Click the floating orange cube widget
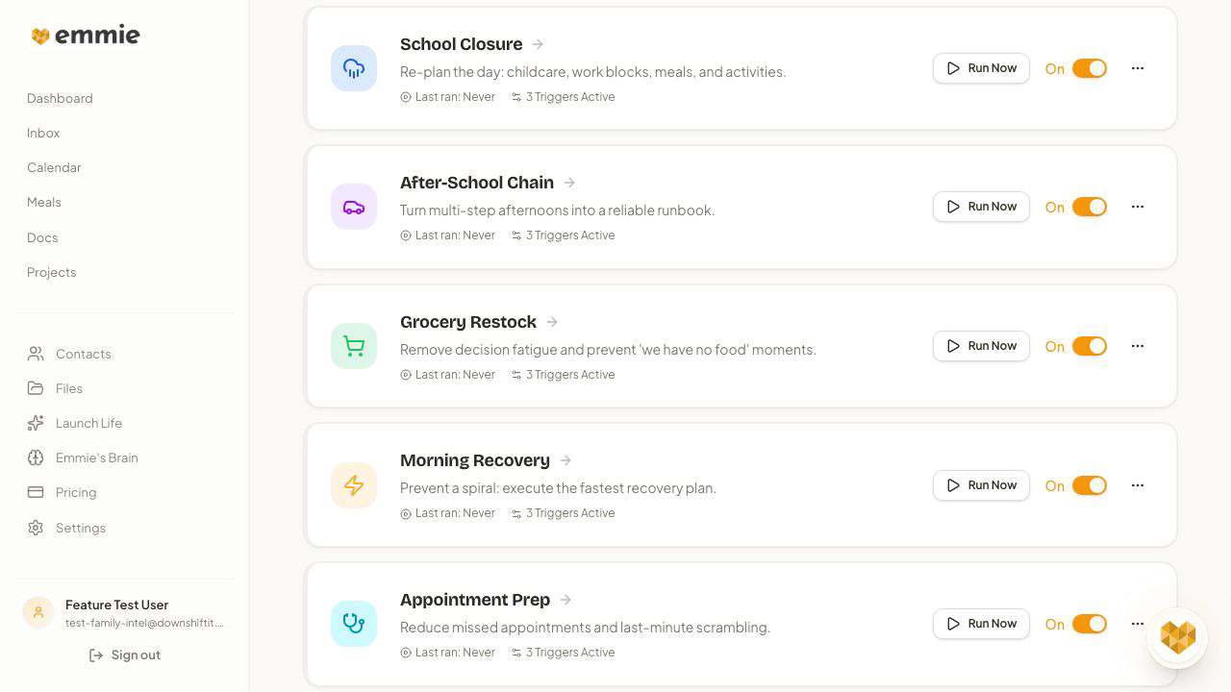The height and width of the screenshot is (692, 1231). pyautogui.click(x=1177, y=636)
